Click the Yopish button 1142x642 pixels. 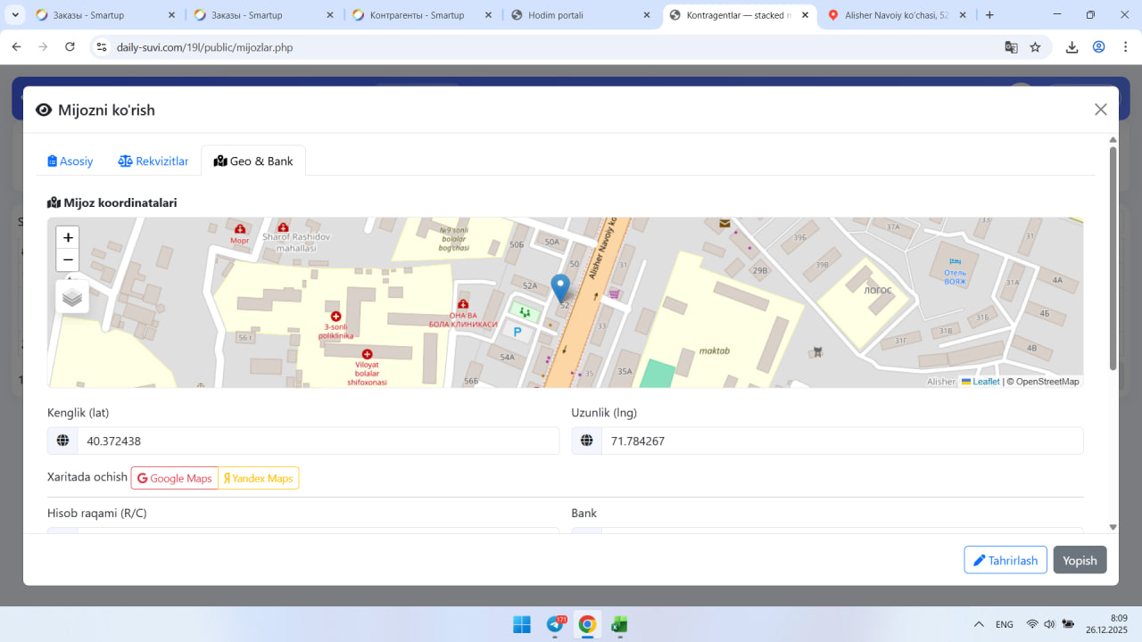point(1080,560)
